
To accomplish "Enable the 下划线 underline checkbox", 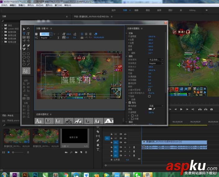I will 149,96.
